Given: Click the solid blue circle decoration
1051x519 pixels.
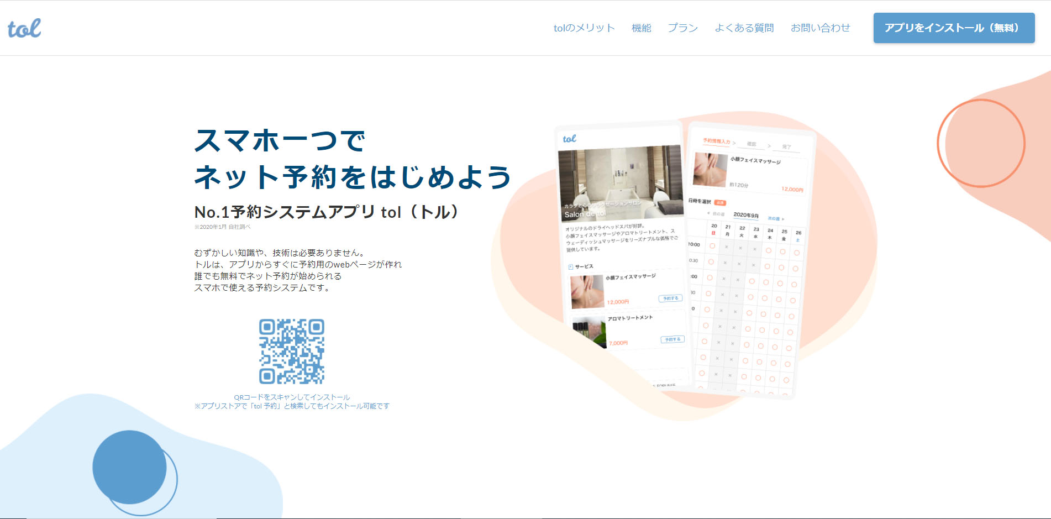Looking at the screenshot, I should click(129, 467).
